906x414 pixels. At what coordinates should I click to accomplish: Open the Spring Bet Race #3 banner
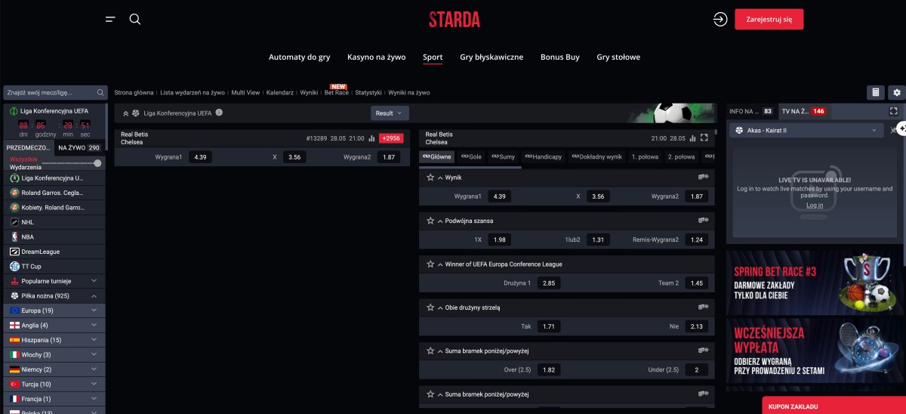coord(815,283)
